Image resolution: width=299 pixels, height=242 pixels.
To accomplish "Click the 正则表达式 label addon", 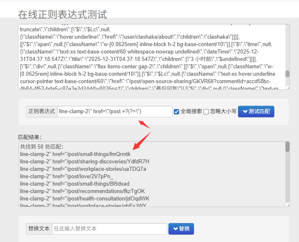I will pos(41,112).
